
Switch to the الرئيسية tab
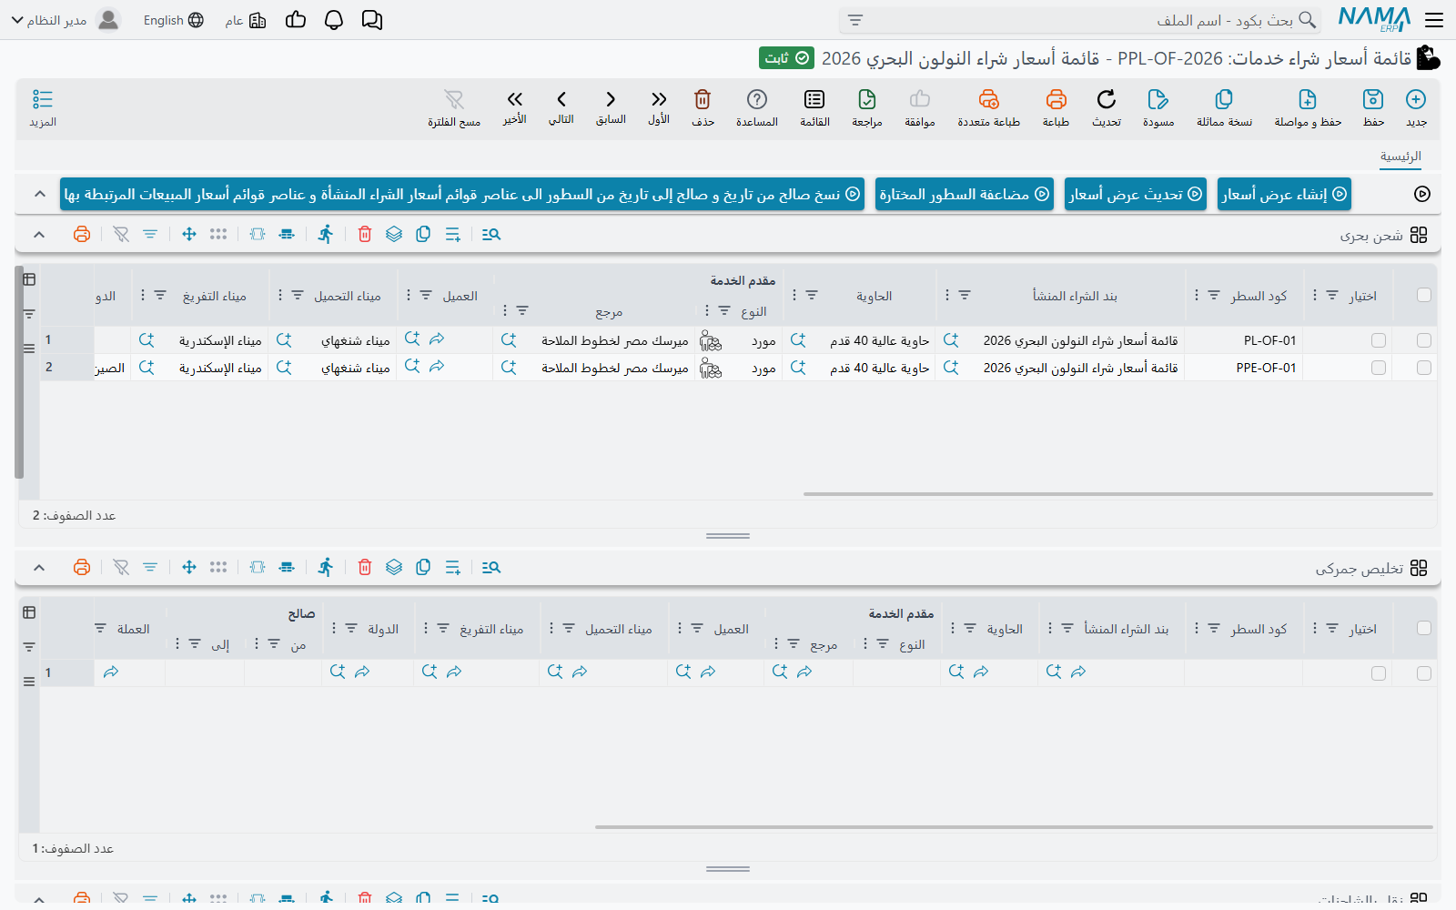[x=1400, y=157]
